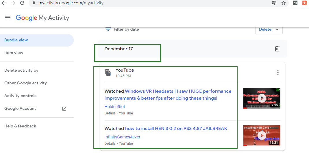Select Bundle view in sidebar
The width and height of the screenshot is (309, 154).
16,40
